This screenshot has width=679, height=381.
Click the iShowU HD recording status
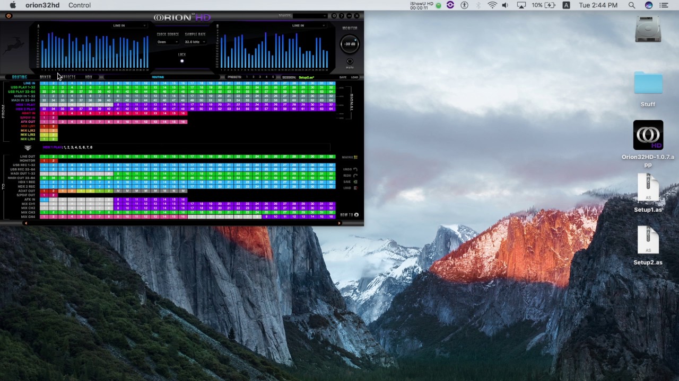[426, 5]
